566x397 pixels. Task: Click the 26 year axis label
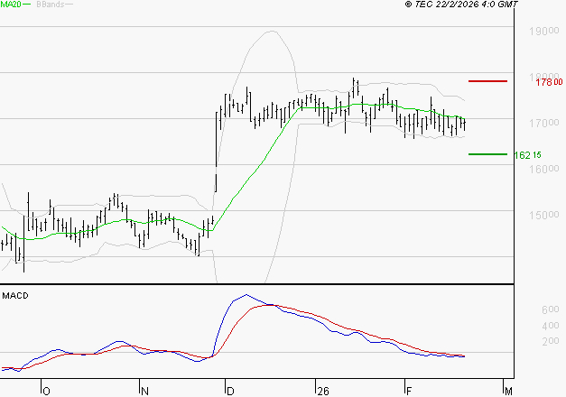click(x=323, y=392)
